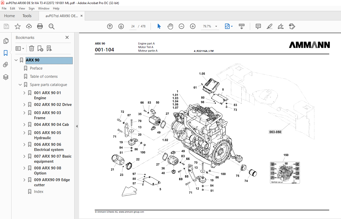Expand the 001 ARX 90 01 Engine bookmark
Image resolution: width=341 pixels, height=219 pixels.
pyautogui.click(x=24, y=93)
